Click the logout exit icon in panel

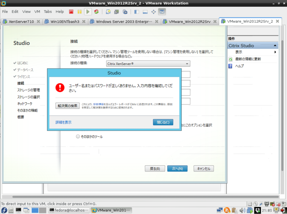283,210
